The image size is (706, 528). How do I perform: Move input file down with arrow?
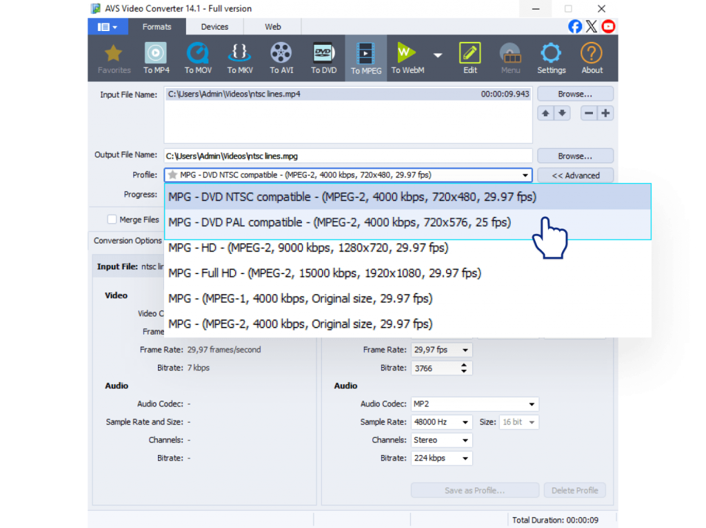pyautogui.click(x=563, y=114)
